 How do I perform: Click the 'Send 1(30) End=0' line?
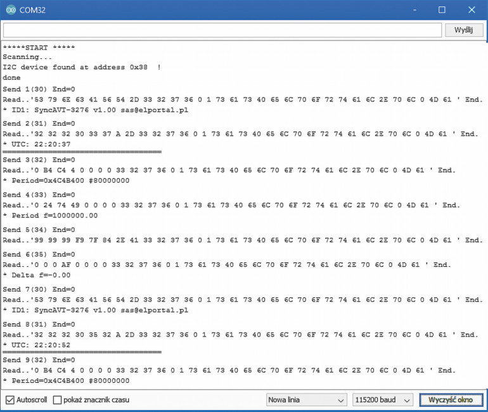39,89
